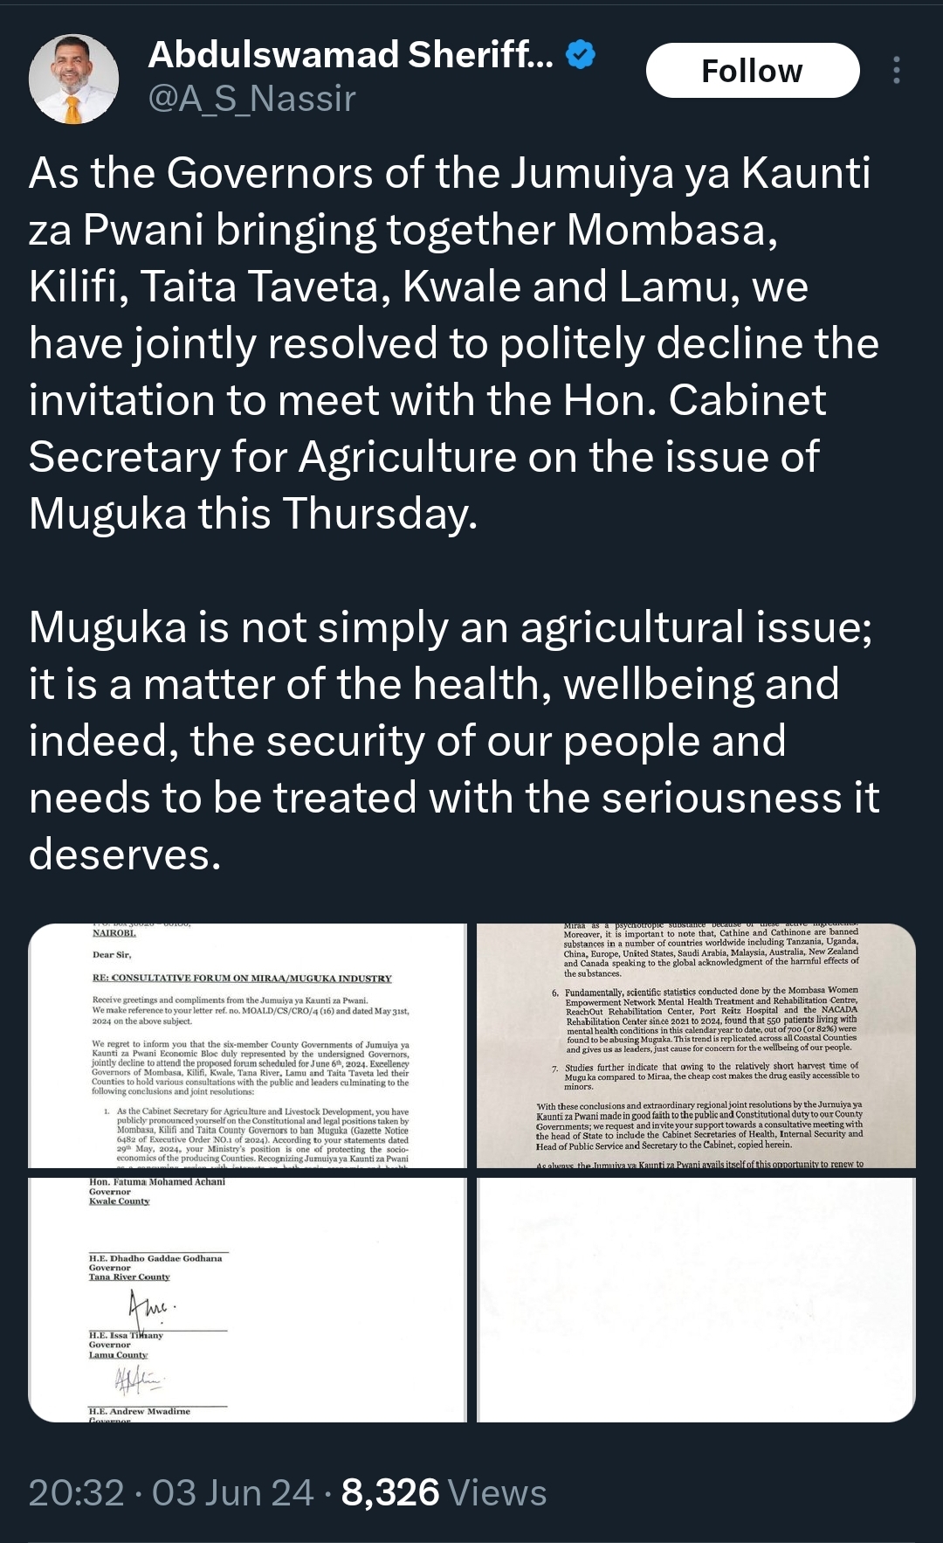Open Abdulswamad Sheriff's profile picture
The height and width of the screenshot is (1543, 943).
coord(73,79)
